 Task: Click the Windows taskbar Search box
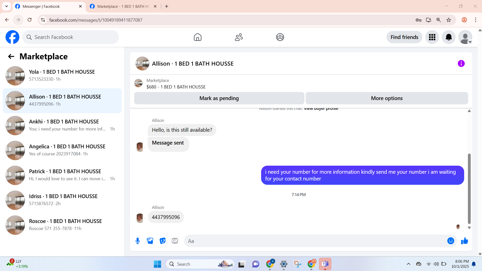(x=200, y=264)
